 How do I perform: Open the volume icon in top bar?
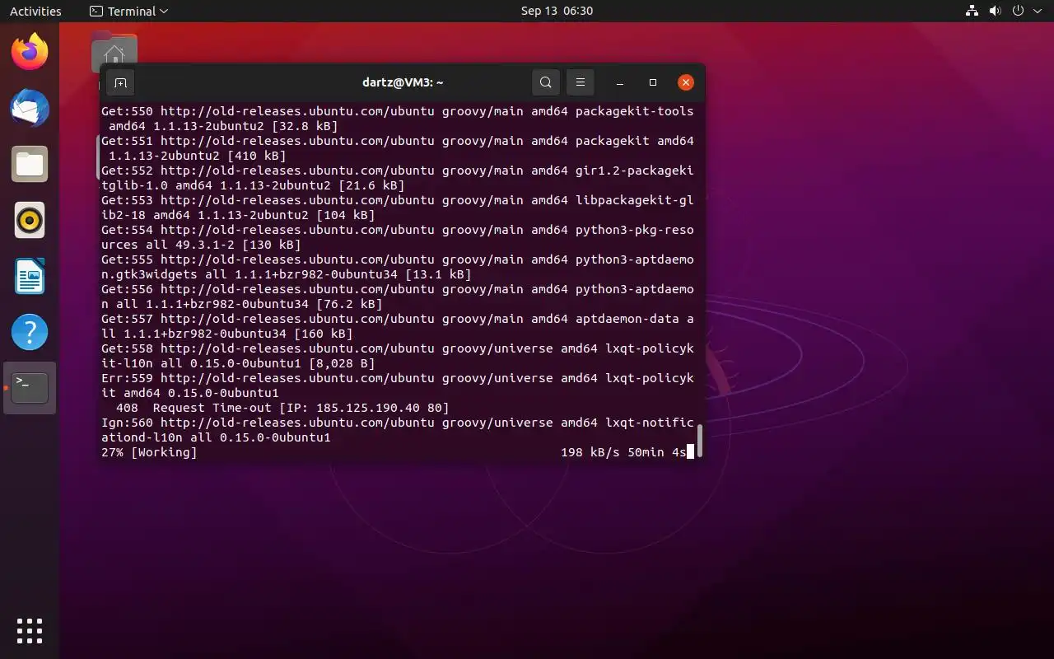pyautogui.click(x=995, y=11)
